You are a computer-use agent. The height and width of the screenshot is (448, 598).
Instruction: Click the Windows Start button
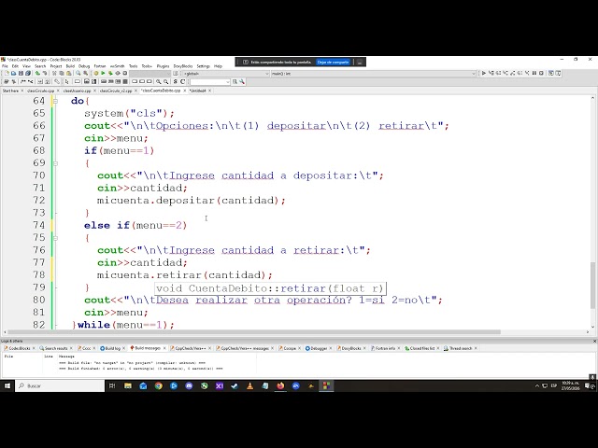[7, 385]
